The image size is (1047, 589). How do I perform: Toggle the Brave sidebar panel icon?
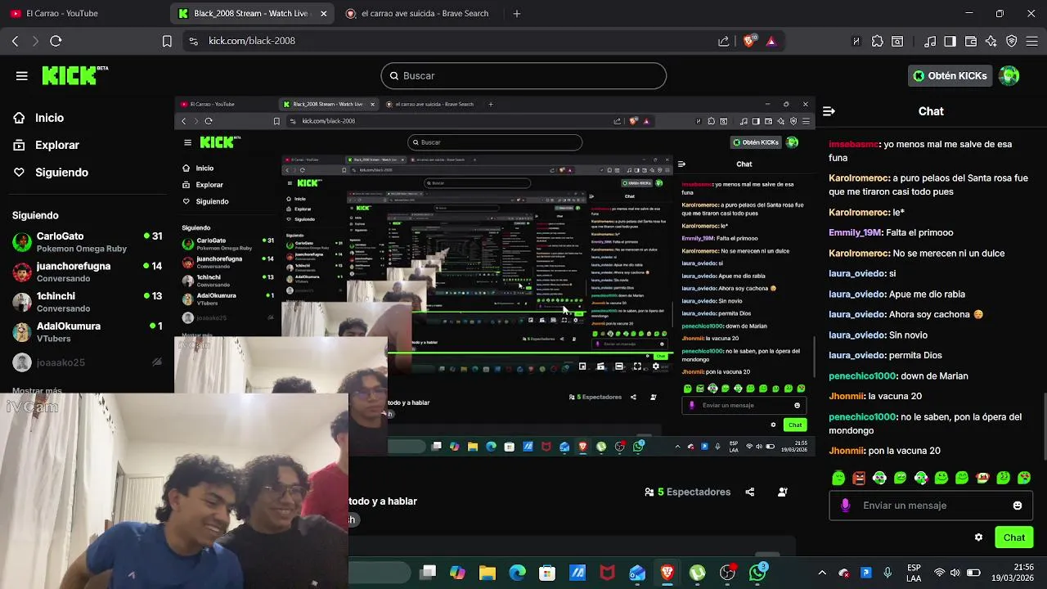tap(950, 41)
